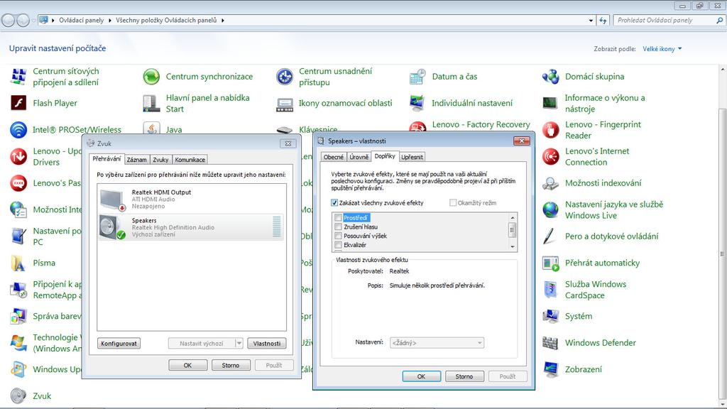
Task: Open Pero a dotykové ovládání icon
Action: click(x=550, y=236)
